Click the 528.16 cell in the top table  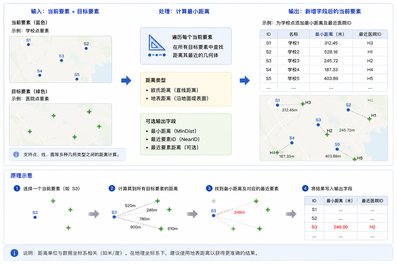[331, 52]
